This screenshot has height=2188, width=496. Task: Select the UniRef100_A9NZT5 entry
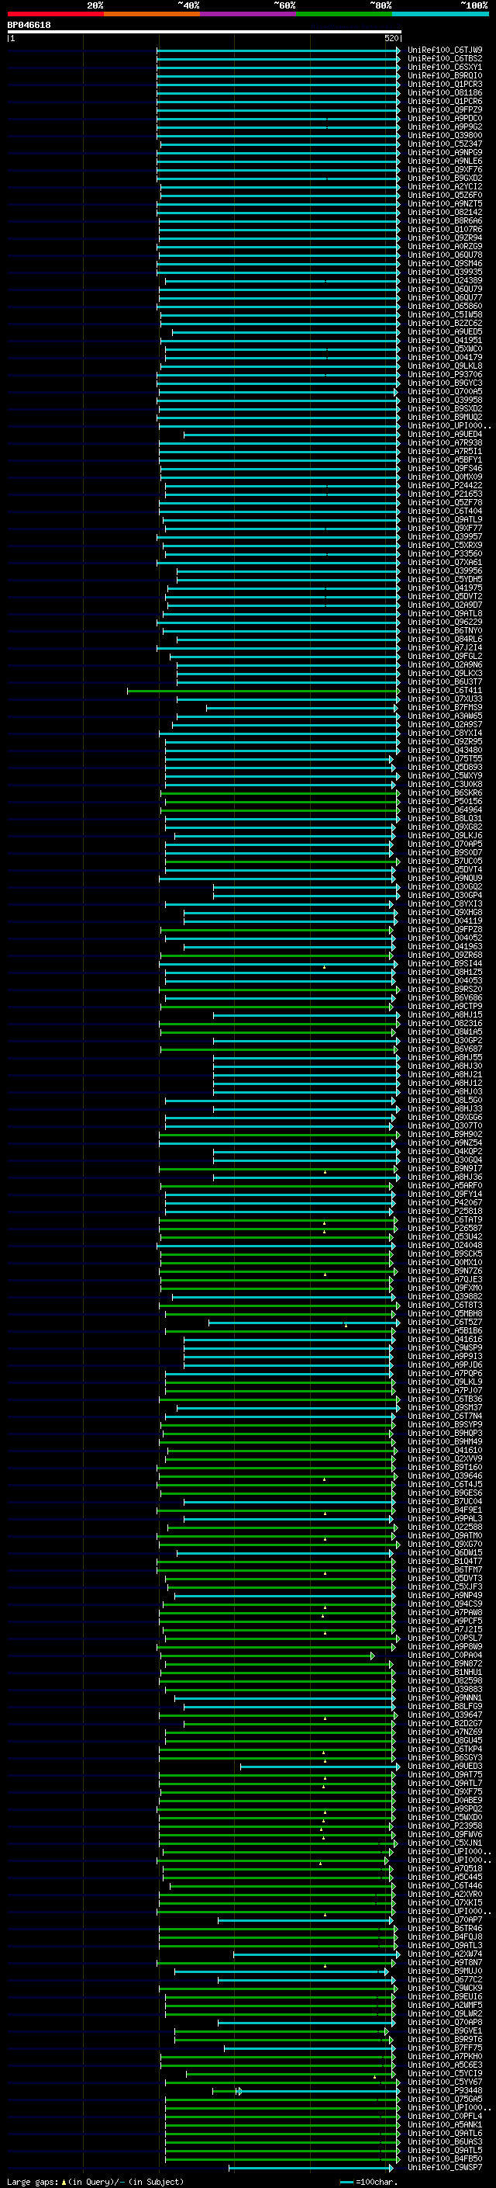(445, 204)
